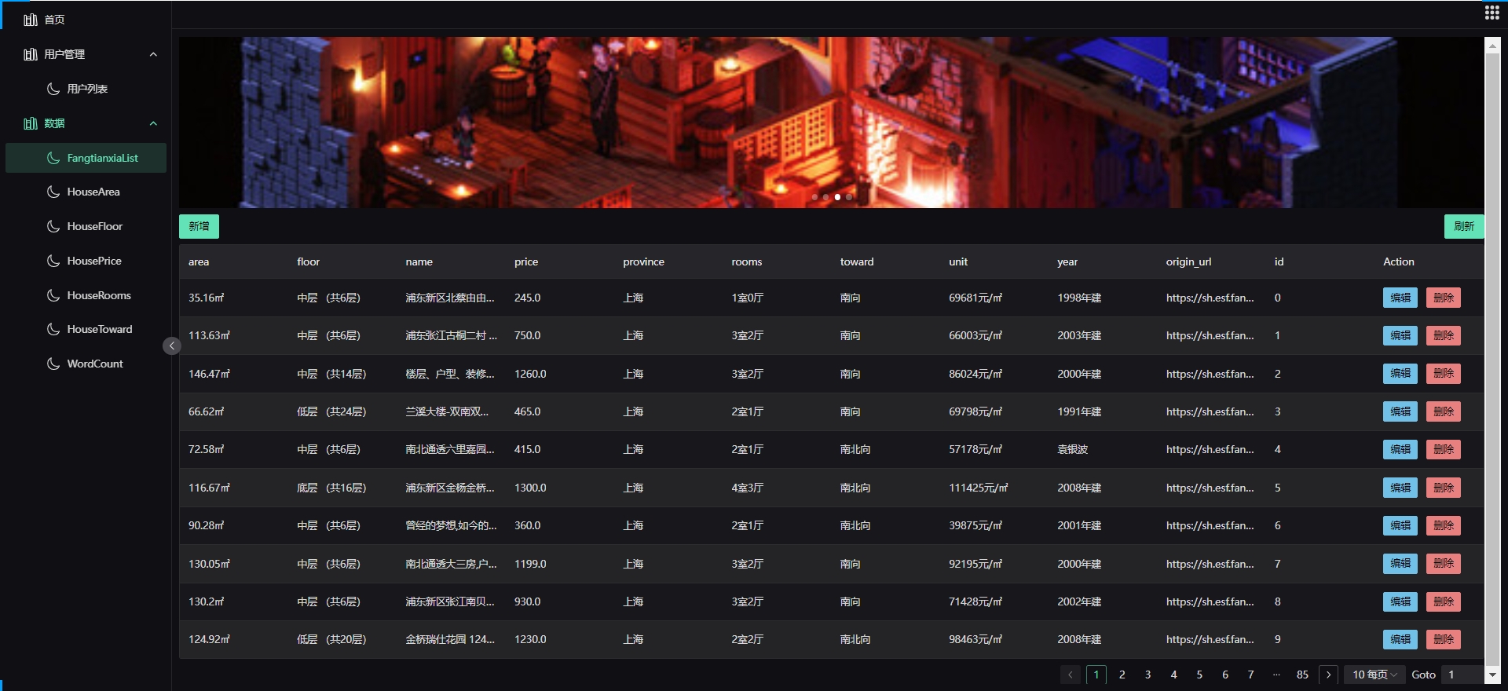Screen dimensions: 1508x691
Task: Click the 数据 menu icon
Action: (x=31, y=123)
